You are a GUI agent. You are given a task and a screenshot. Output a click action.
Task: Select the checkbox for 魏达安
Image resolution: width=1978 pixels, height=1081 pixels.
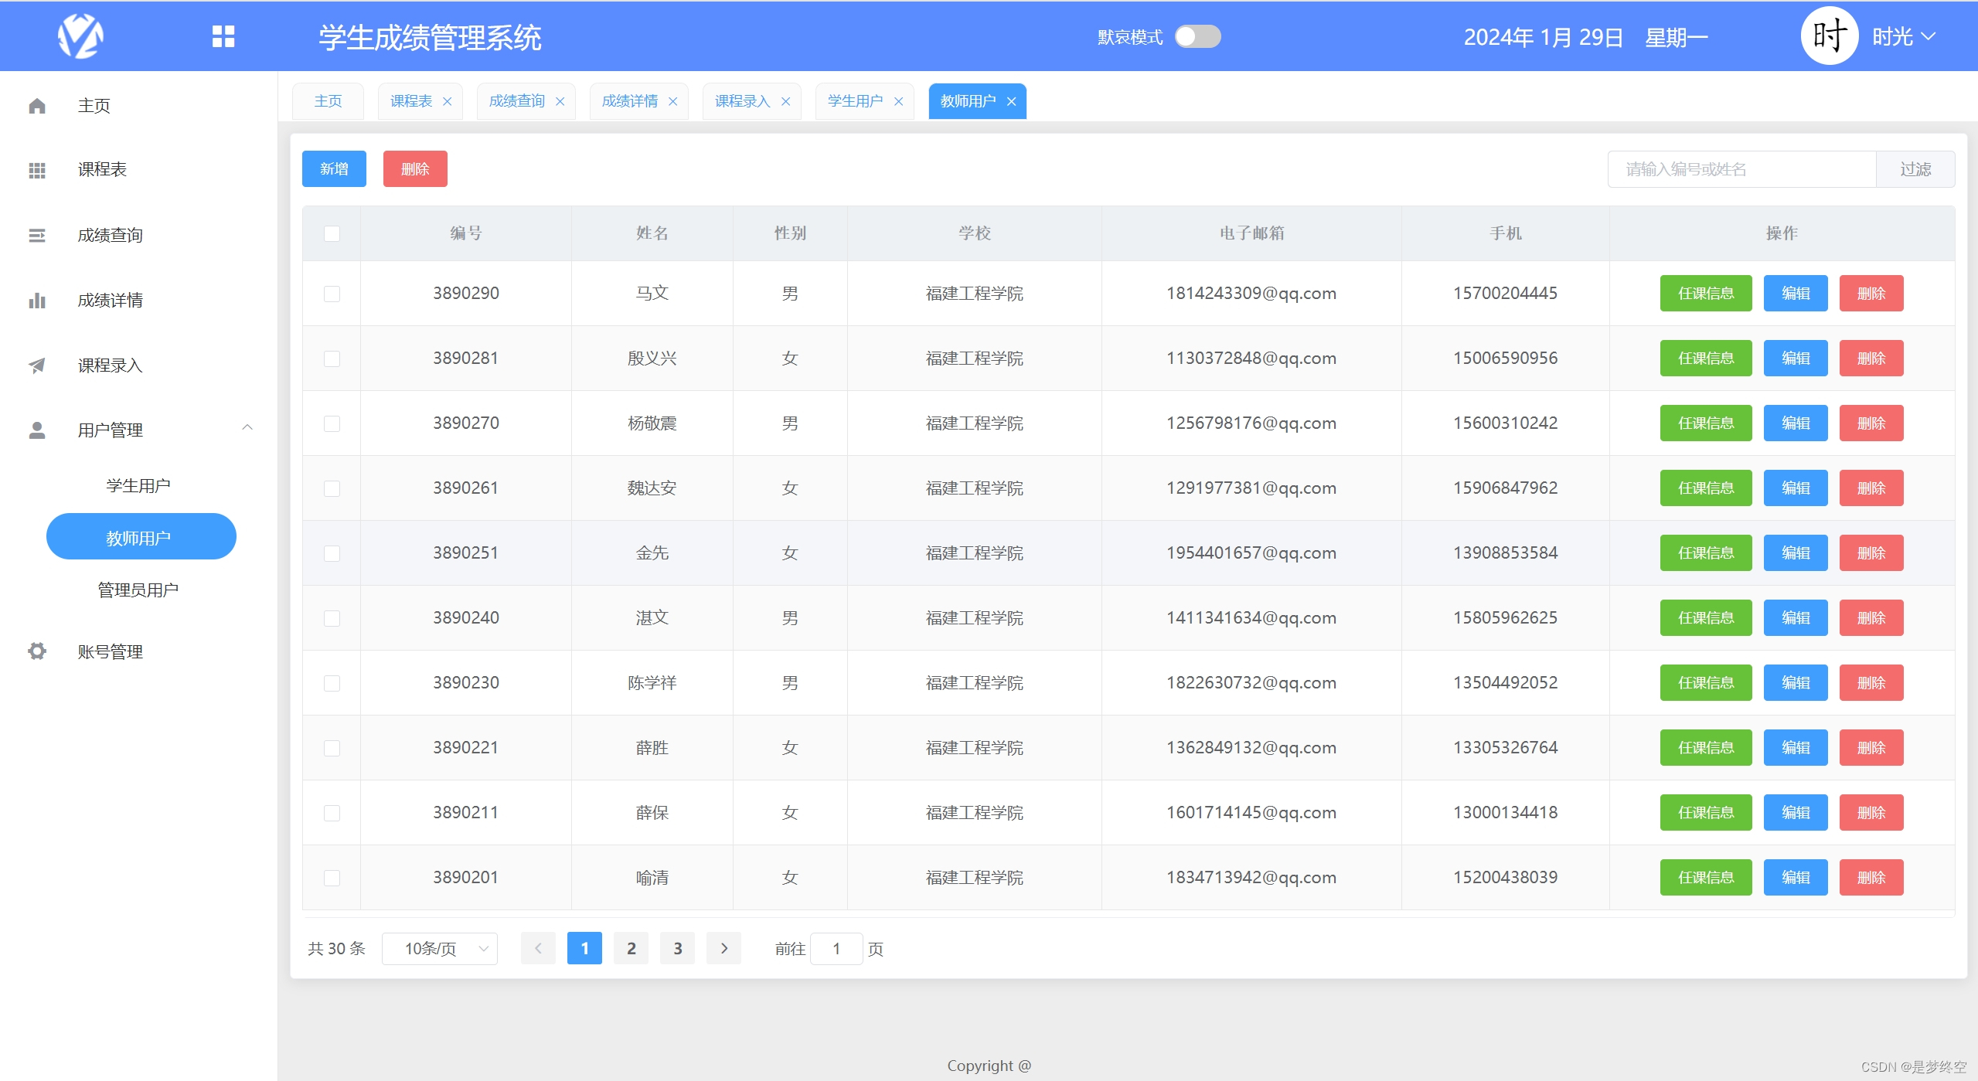(x=332, y=488)
